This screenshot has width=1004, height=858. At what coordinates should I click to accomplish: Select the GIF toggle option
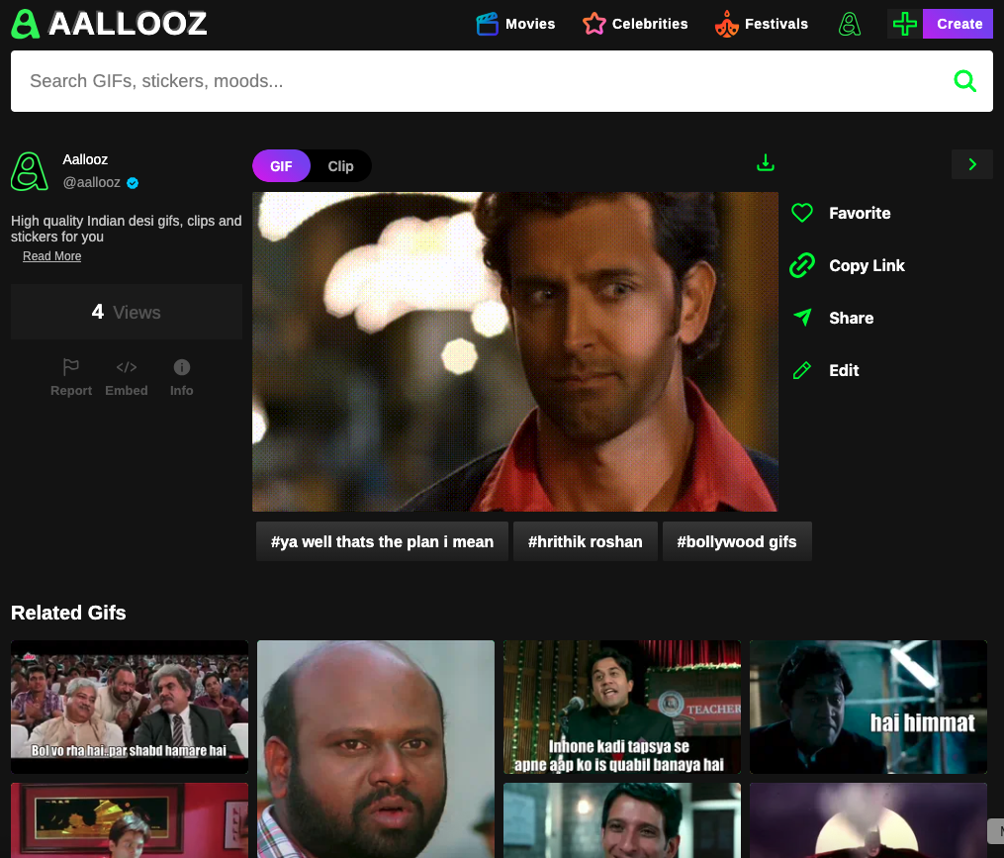tap(281, 166)
